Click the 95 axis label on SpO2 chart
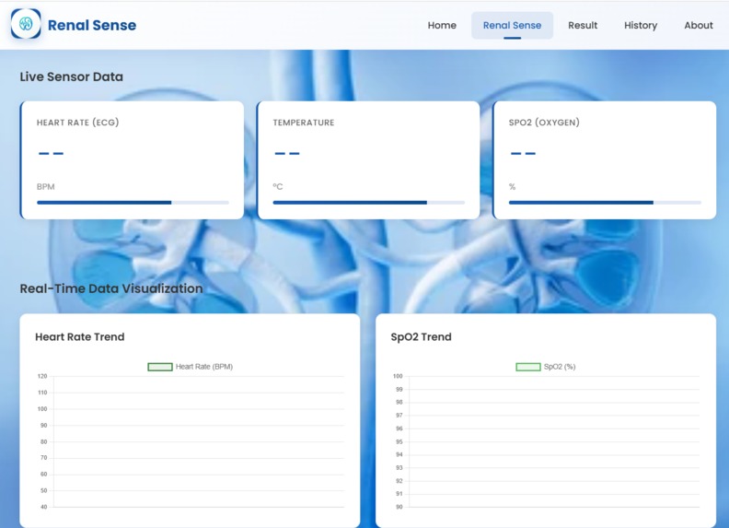729x528 pixels. pos(399,442)
